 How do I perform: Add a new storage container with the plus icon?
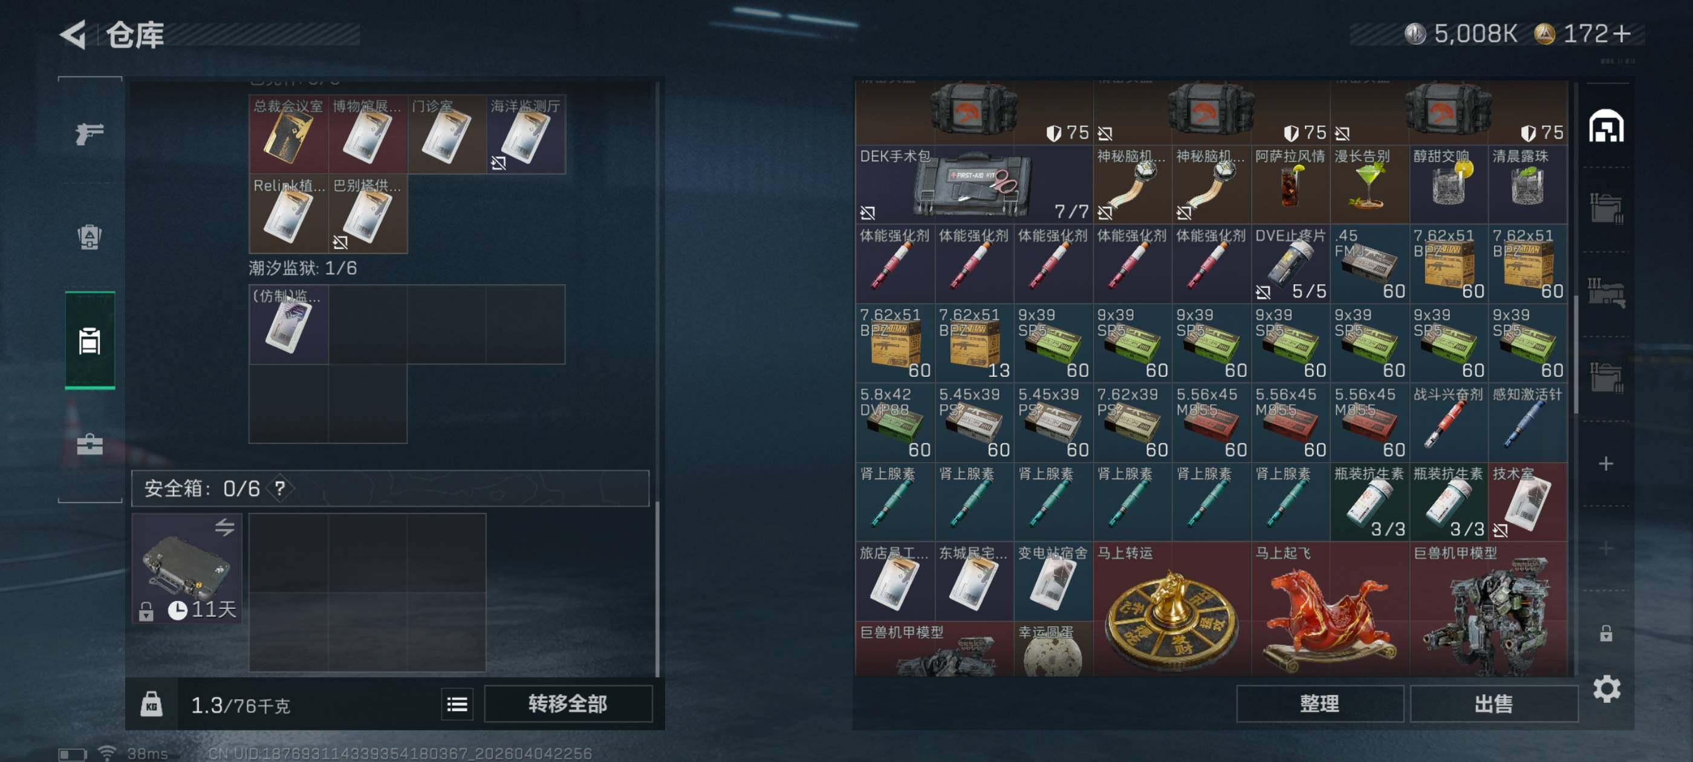1605,463
